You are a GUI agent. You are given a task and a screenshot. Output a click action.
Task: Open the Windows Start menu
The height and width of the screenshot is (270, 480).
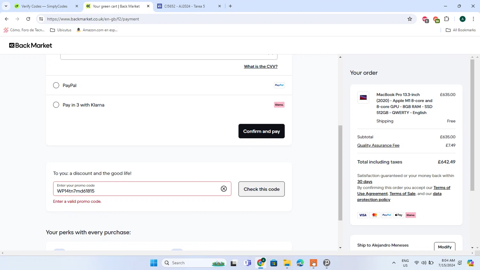click(154, 263)
